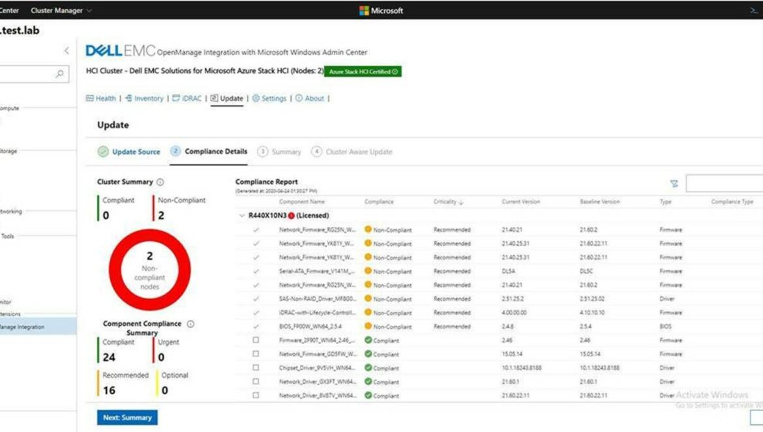Click Compliant status icon for Firmware_2F90T row
The image size is (763, 432).
(368, 340)
